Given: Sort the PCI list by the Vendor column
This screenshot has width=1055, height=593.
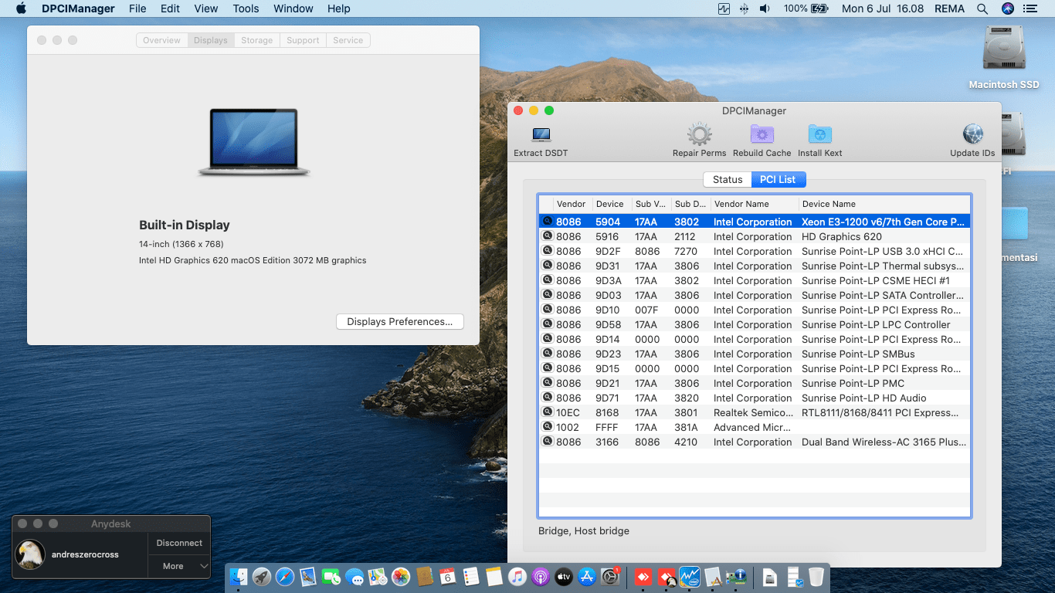Looking at the screenshot, I should pyautogui.click(x=572, y=204).
